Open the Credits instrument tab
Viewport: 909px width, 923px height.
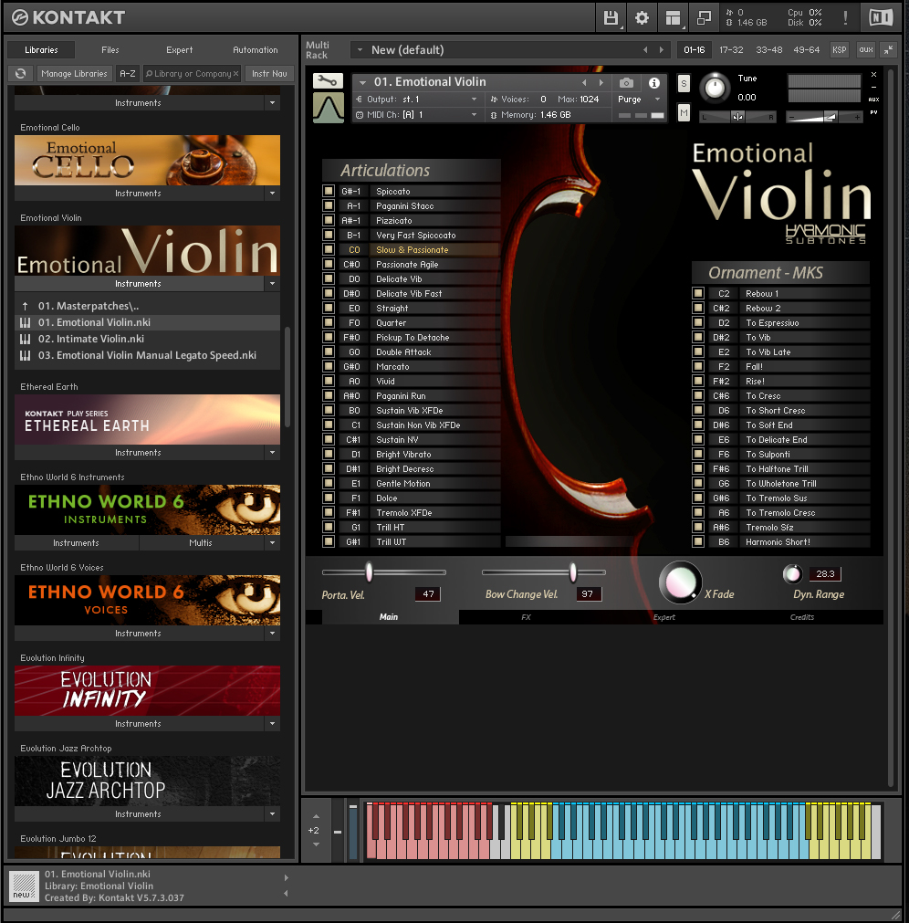coord(802,617)
